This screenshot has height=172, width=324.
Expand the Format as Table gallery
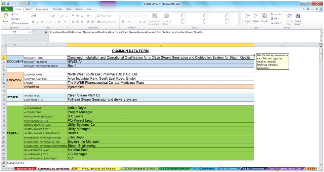coord(166,19)
